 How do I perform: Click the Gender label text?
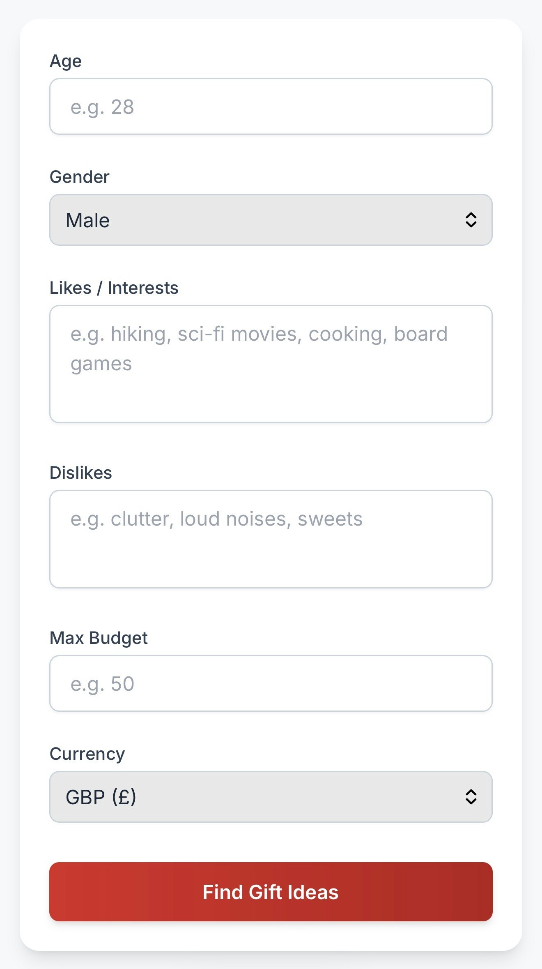coord(79,177)
